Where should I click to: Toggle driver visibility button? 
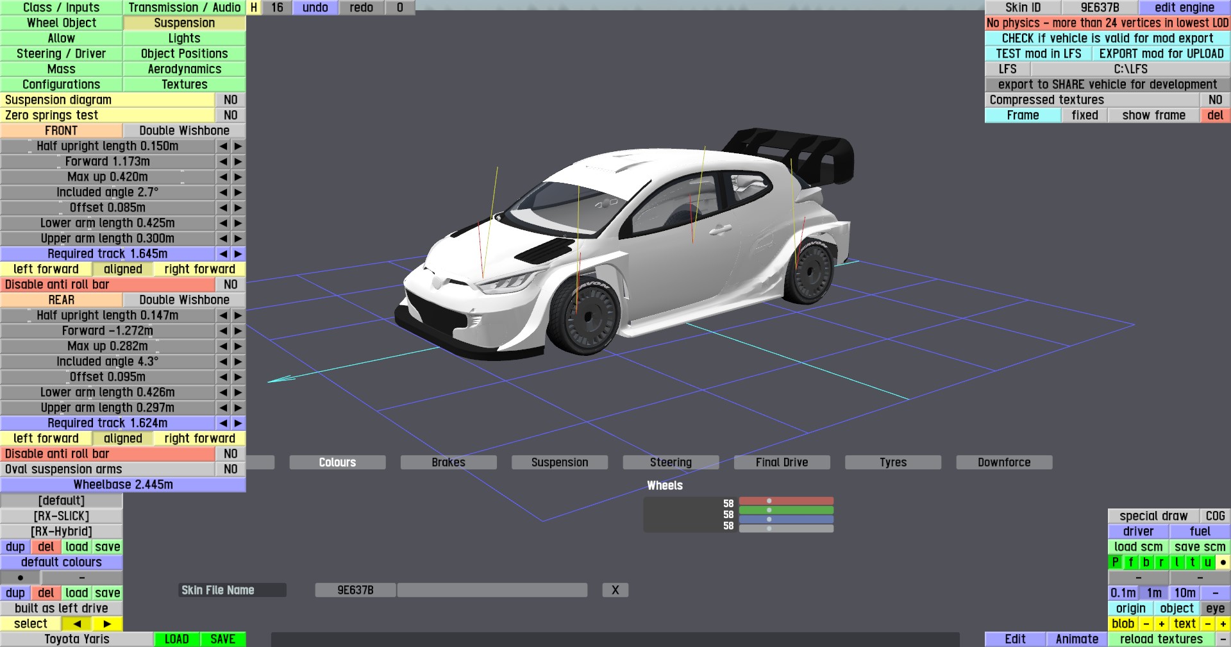click(x=1138, y=532)
